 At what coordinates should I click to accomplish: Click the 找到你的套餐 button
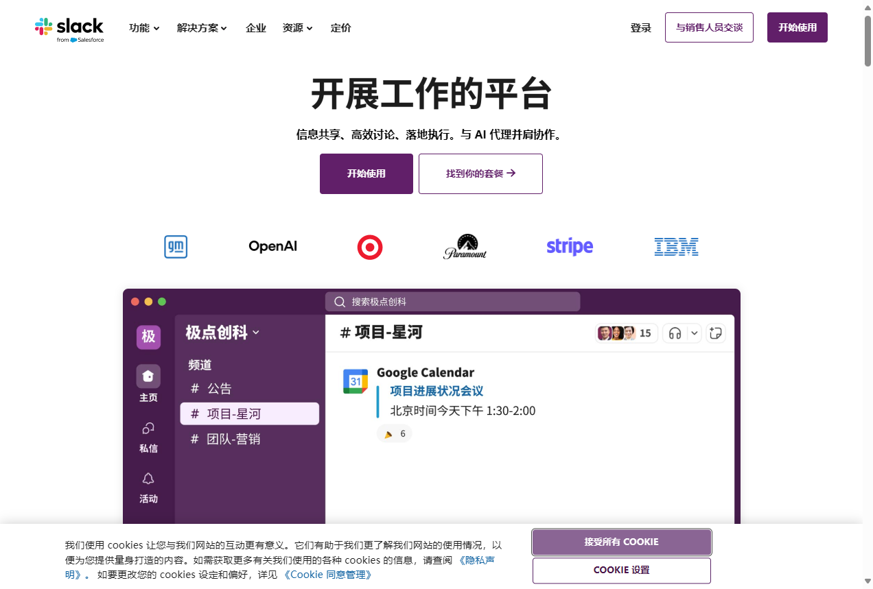point(480,173)
